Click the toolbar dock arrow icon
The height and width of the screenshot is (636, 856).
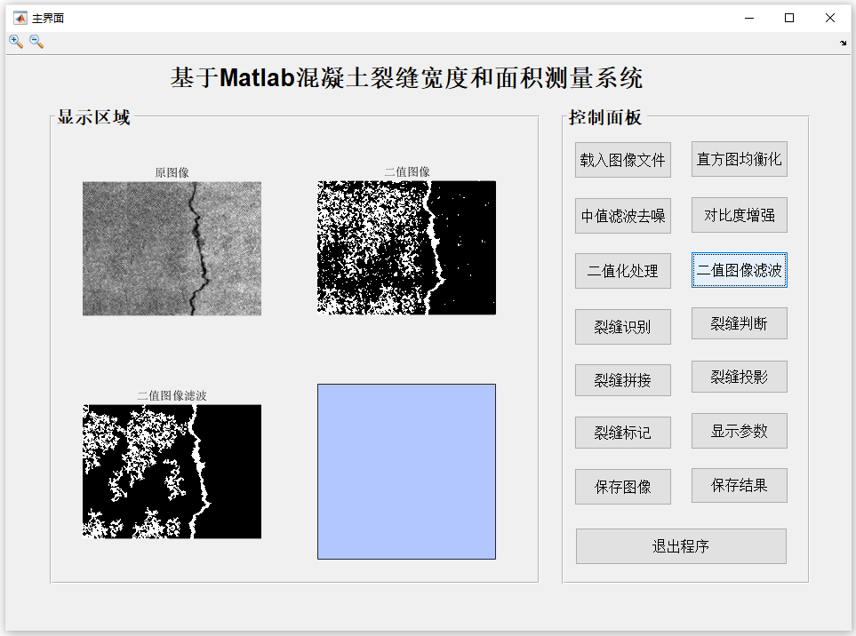[x=843, y=44]
